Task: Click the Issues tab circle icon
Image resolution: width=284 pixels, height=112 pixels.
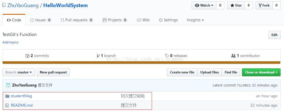Action: 32,20
